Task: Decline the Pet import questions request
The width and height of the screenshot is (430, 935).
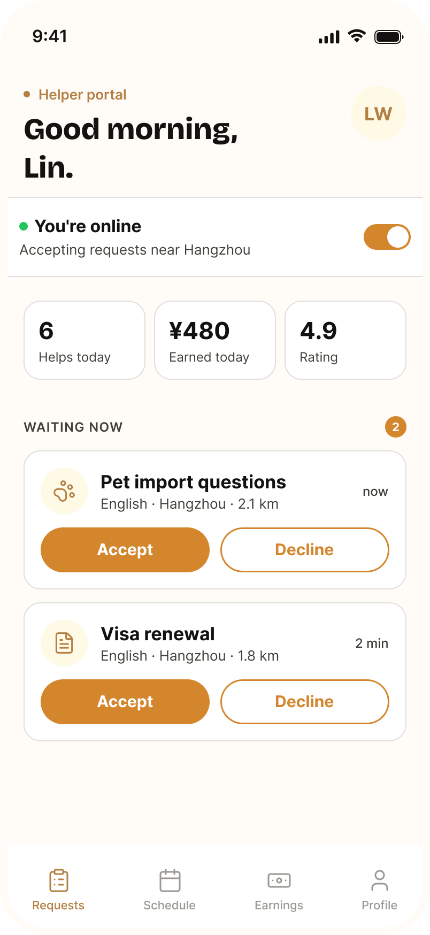Action: point(305,550)
